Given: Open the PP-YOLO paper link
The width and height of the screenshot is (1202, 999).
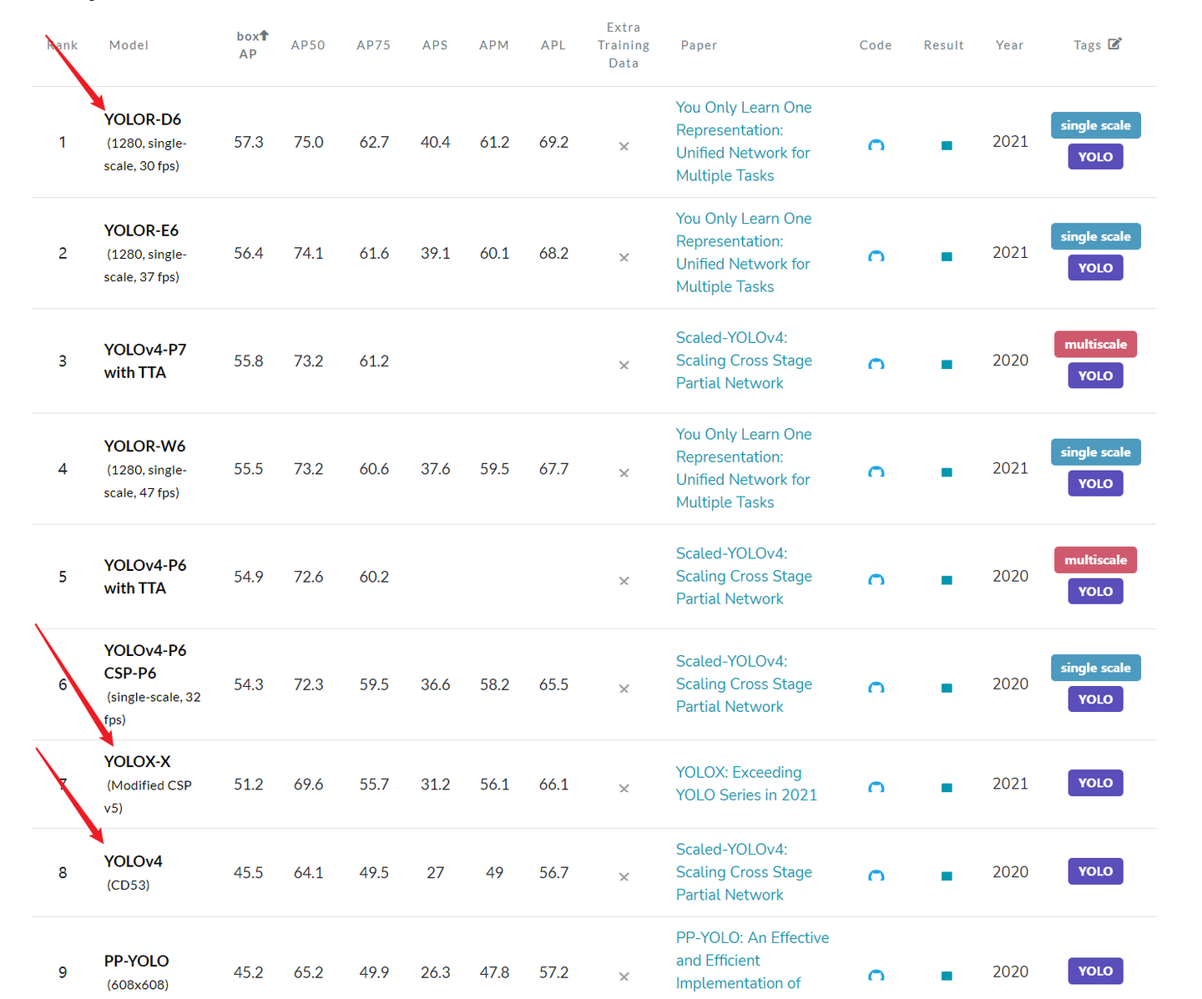Looking at the screenshot, I should 751,960.
